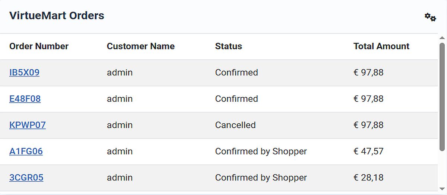Image resolution: width=447 pixels, height=195 pixels.
Task: Click Confirmed by Shopper in A1FG06 row
Action: 261,152
